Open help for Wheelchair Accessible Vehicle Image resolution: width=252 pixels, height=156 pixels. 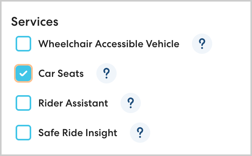[202, 44]
